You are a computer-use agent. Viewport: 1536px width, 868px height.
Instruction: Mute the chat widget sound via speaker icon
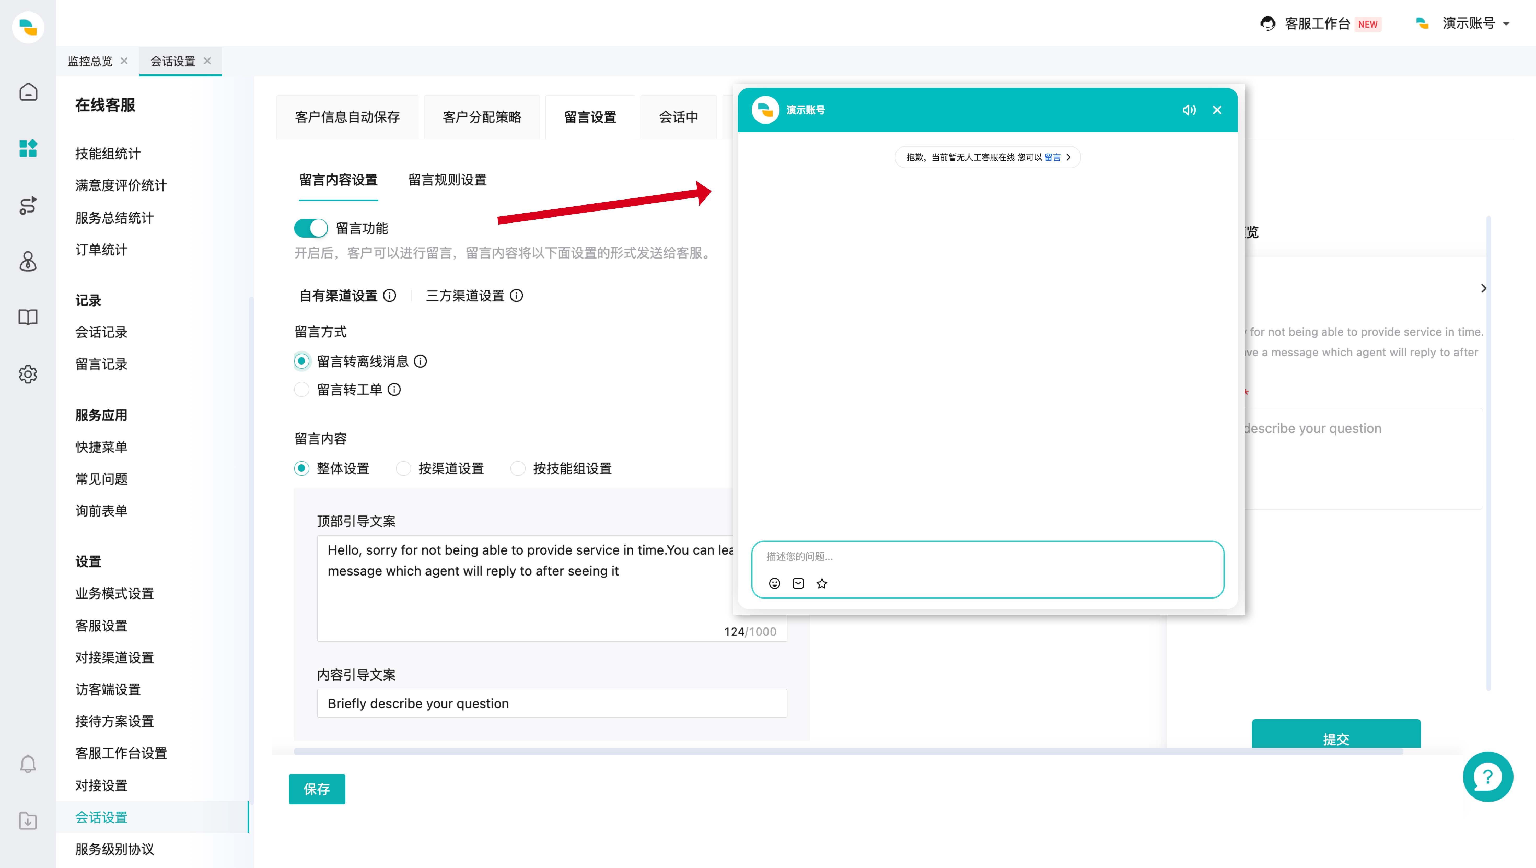1189,110
